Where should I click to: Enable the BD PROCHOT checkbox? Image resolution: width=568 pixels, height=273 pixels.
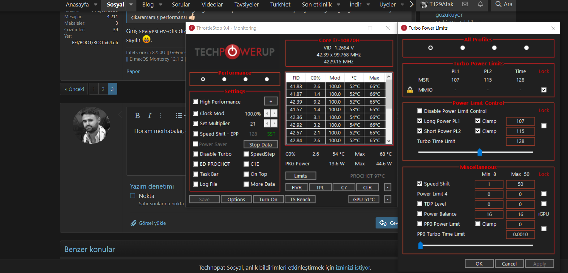[x=196, y=164]
